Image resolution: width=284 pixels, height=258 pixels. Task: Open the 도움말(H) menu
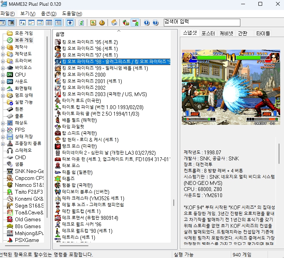click(72, 13)
